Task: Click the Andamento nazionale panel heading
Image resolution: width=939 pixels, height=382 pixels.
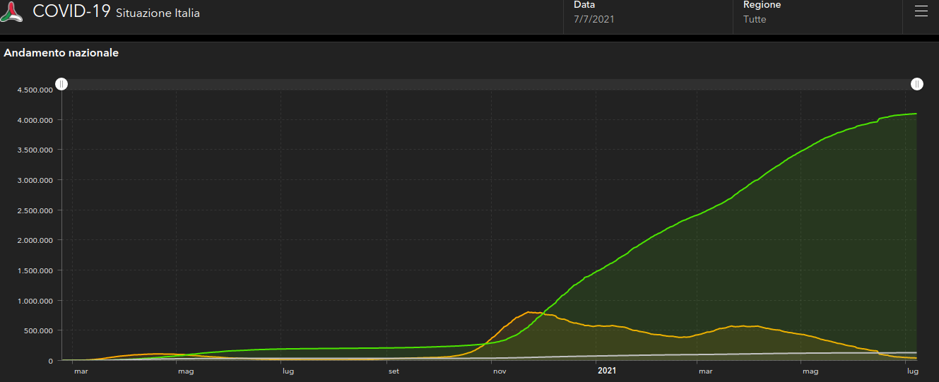Action: point(61,53)
